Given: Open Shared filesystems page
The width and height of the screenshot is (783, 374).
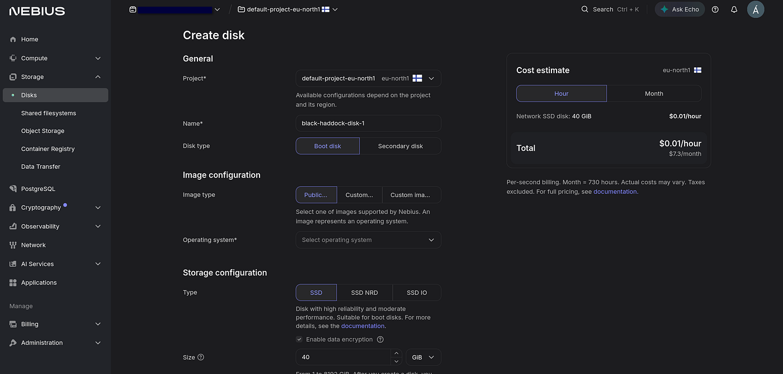Looking at the screenshot, I should (x=49, y=113).
